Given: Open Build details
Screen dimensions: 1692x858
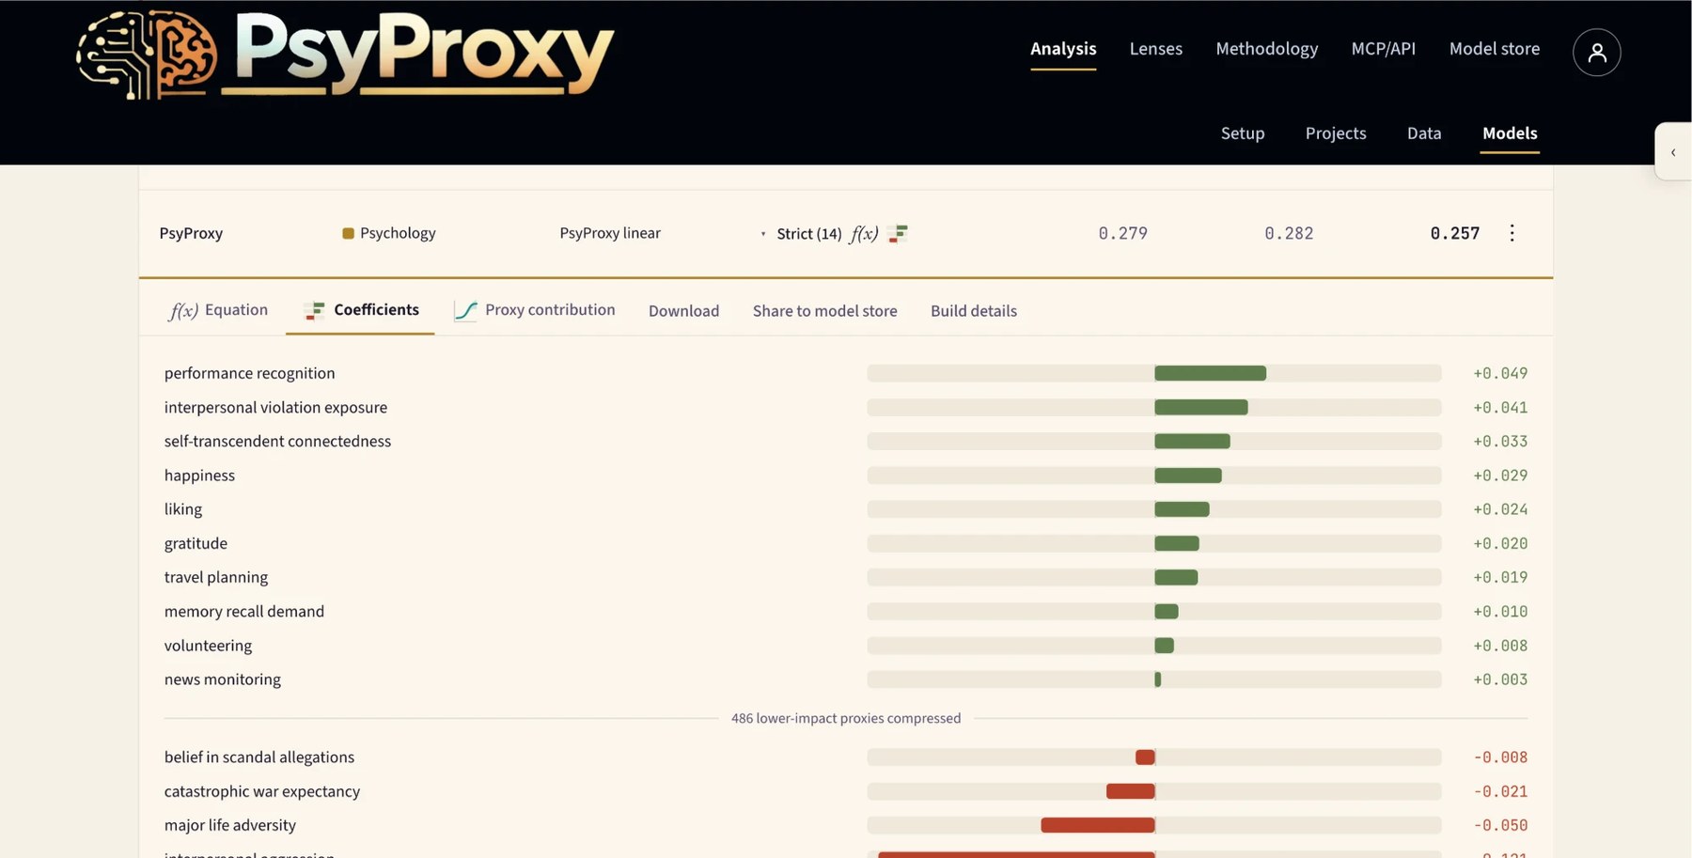Looking at the screenshot, I should click(973, 311).
